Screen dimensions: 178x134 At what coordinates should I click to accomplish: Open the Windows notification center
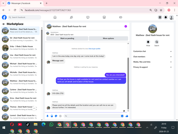173,128
